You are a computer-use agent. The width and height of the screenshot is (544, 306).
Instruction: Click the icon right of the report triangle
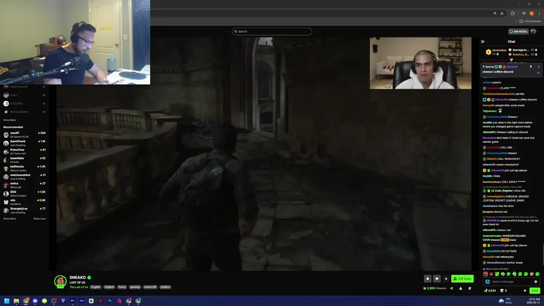click(470, 288)
